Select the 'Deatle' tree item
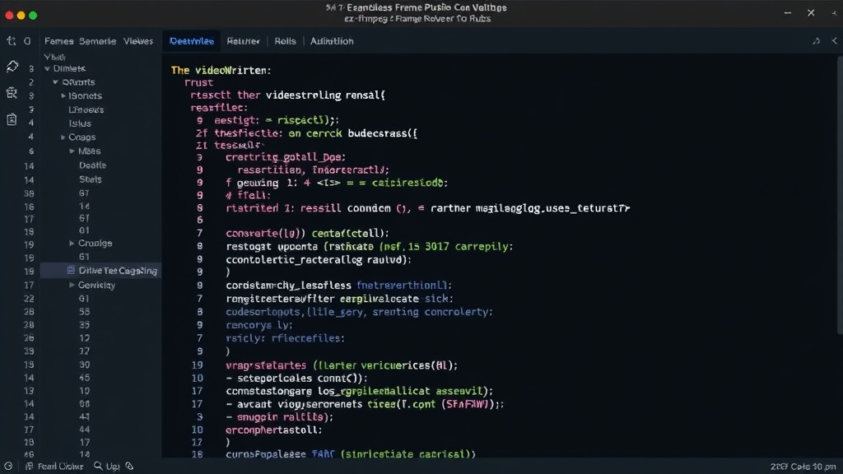The image size is (843, 474). [92, 165]
